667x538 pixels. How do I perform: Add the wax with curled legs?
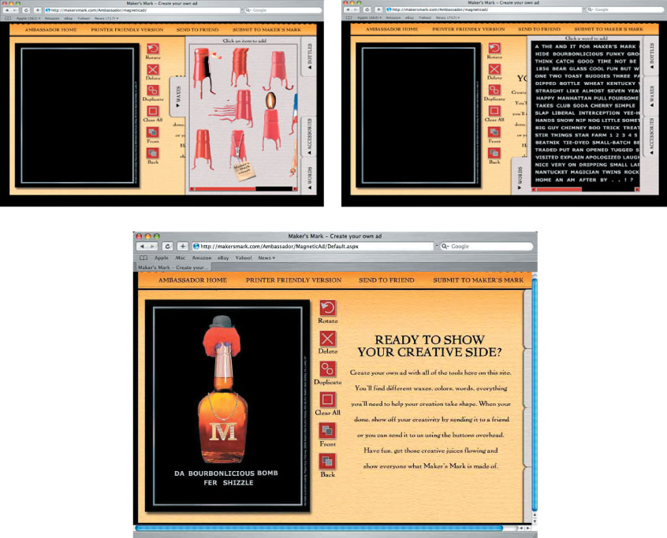click(x=278, y=70)
